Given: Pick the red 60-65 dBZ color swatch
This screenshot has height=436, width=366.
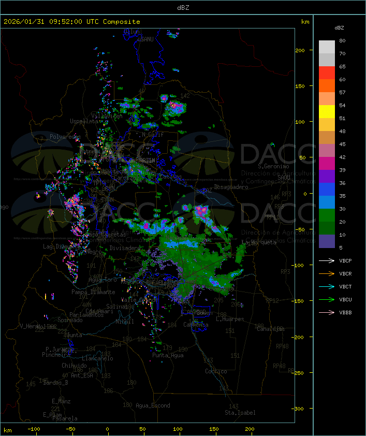Looking at the screenshot, I should (327, 73).
